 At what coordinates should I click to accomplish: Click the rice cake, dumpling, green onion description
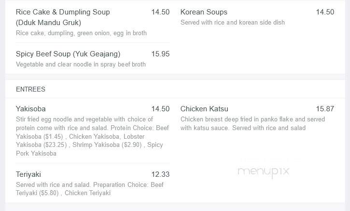click(x=81, y=33)
